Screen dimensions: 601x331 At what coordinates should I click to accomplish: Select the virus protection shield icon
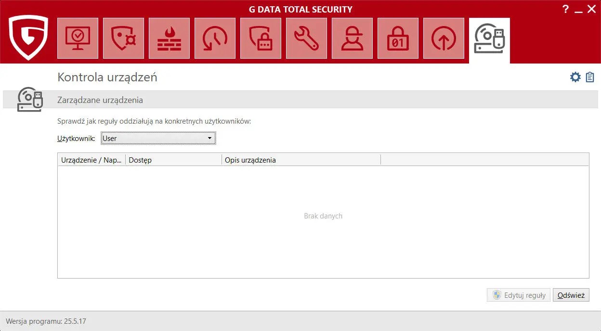pyautogui.click(x=123, y=38)
